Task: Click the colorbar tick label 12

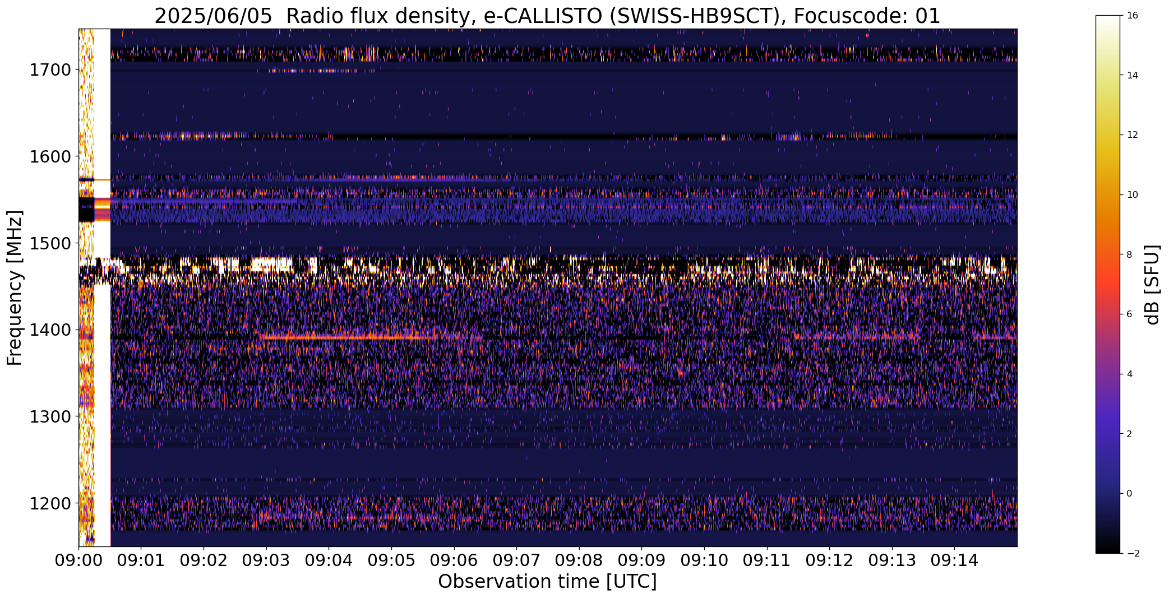Action: coord(1132,135)
